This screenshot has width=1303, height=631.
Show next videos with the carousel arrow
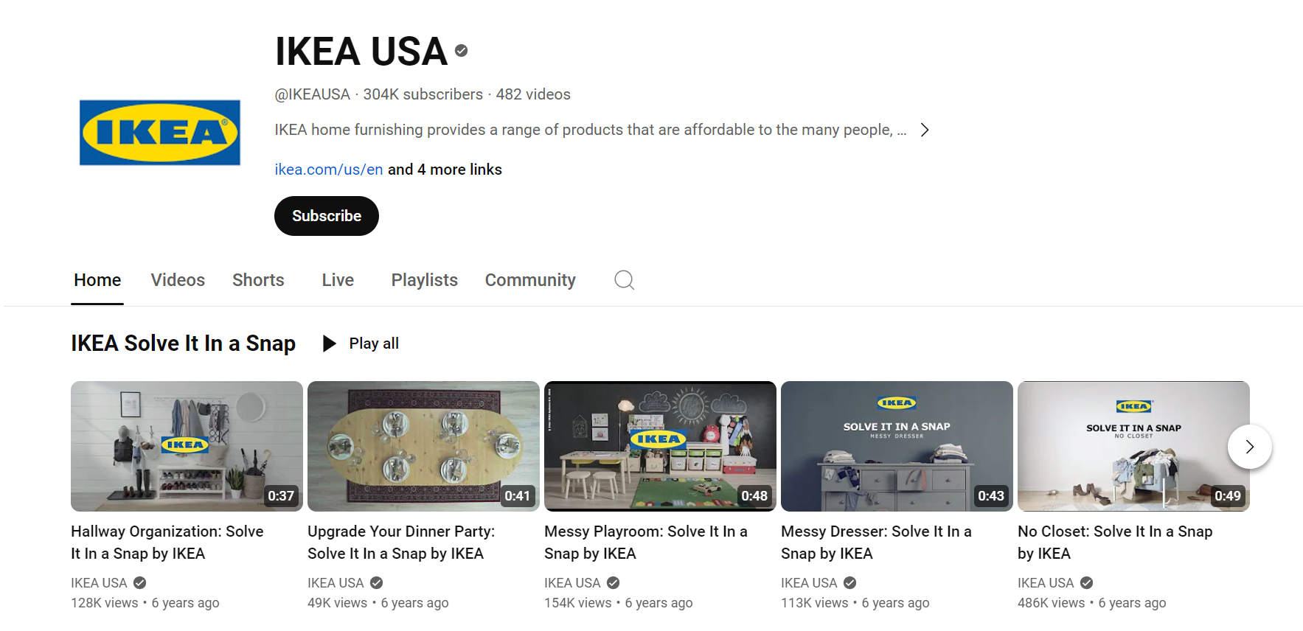[x=1250, y=447]
